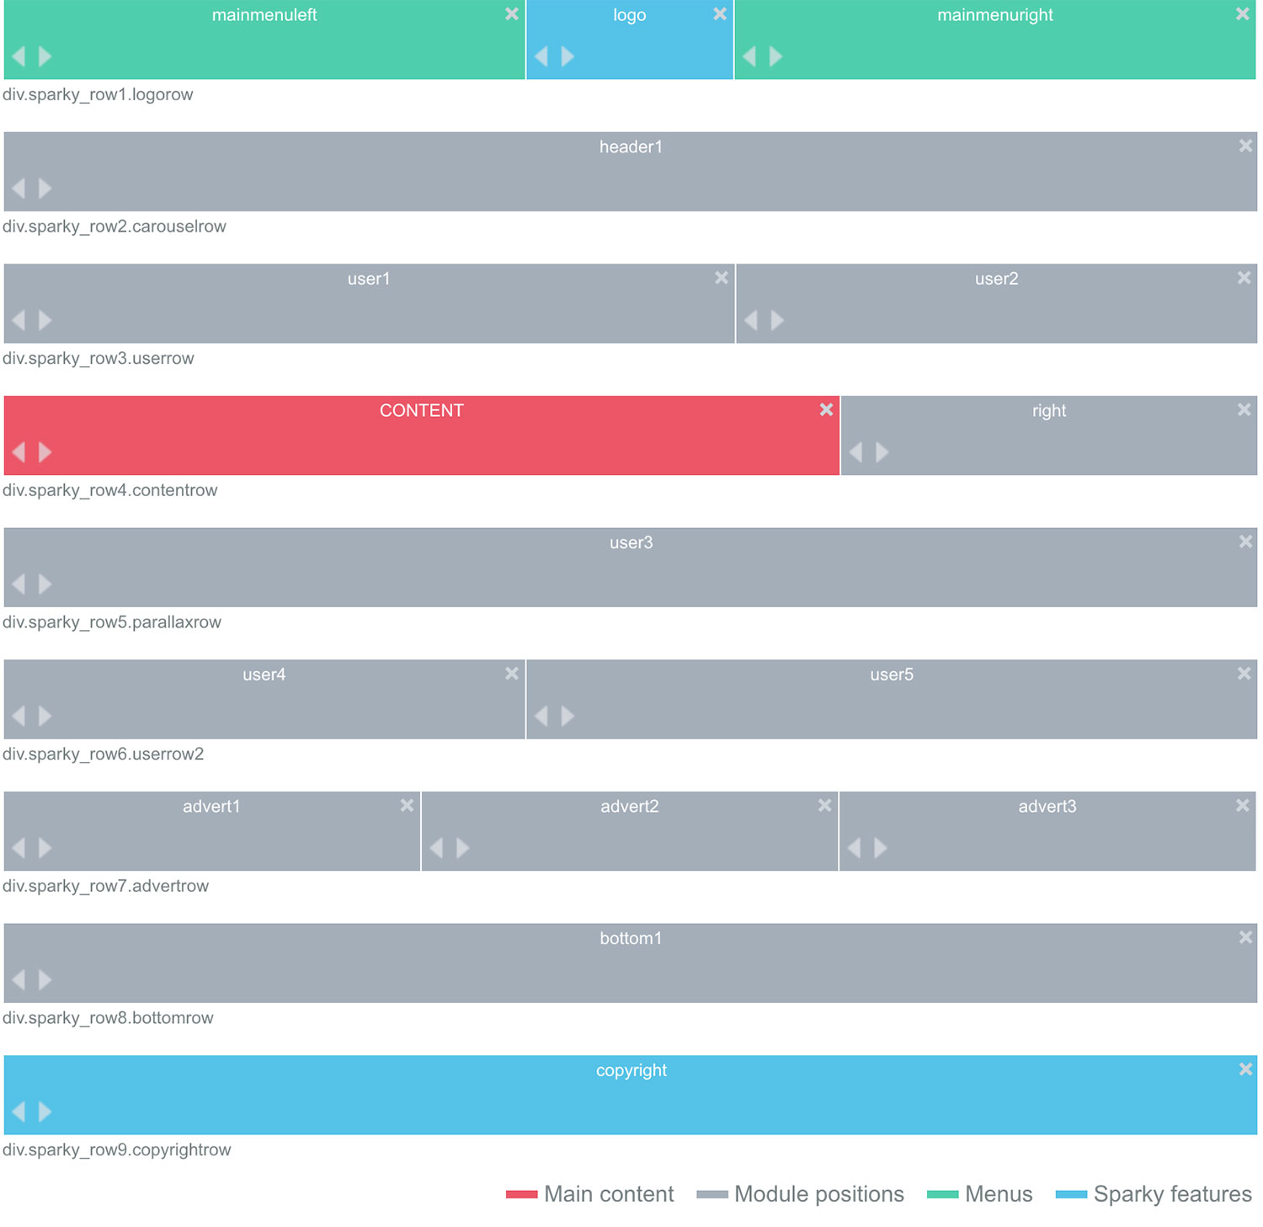The height and width of the screenshot is (1227, 1263).
Task: Select the div.sparky_row9.copyrightrow label
Action: (117, 1150)
